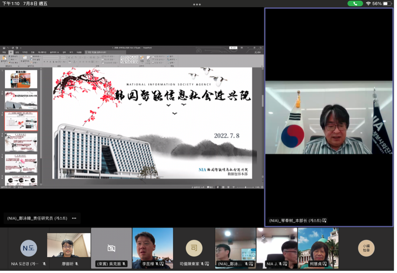The image size is (397, 273).
Task: Click the 공유 (Share) button in PowerPoint
Action: click(258, 52)
